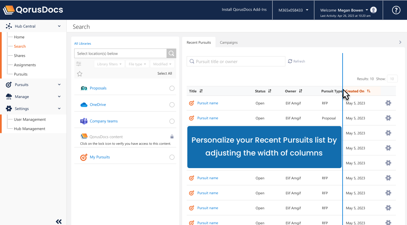407x225 pixels.
Task: Select the OneDrive radio button
Action: coord(172,105)
